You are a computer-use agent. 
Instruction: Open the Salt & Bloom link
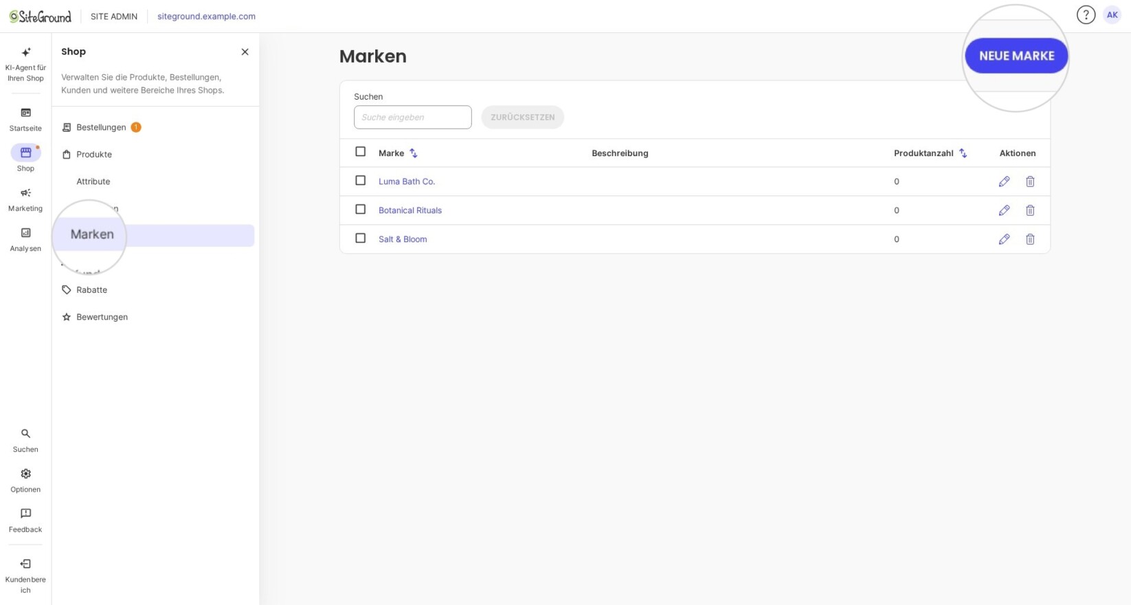[403, 239]
